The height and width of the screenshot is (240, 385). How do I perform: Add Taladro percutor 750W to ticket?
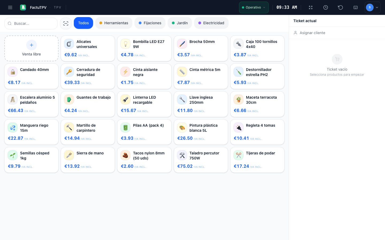[x=201, y=160]
